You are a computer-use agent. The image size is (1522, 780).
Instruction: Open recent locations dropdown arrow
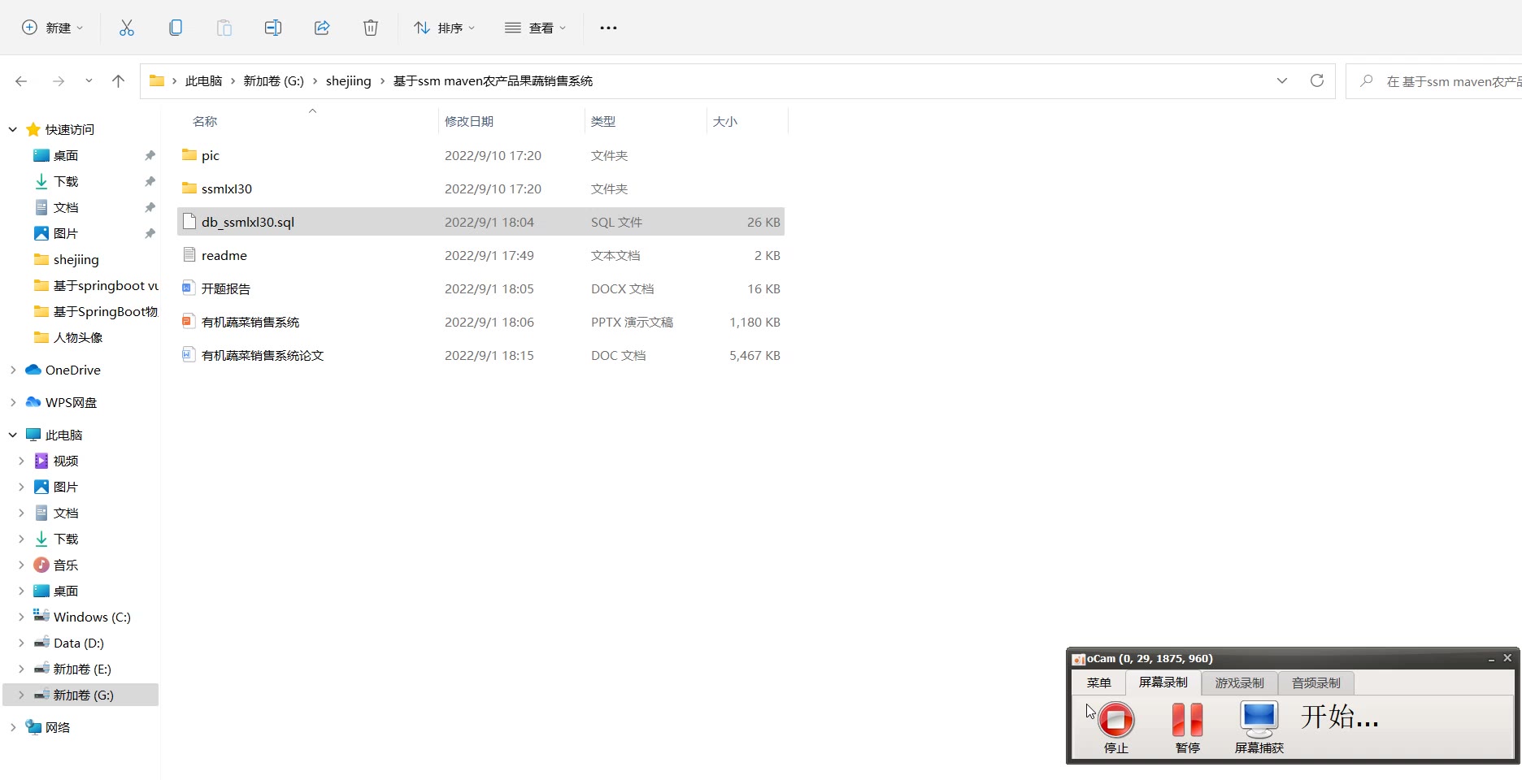[x=89, y=81]
